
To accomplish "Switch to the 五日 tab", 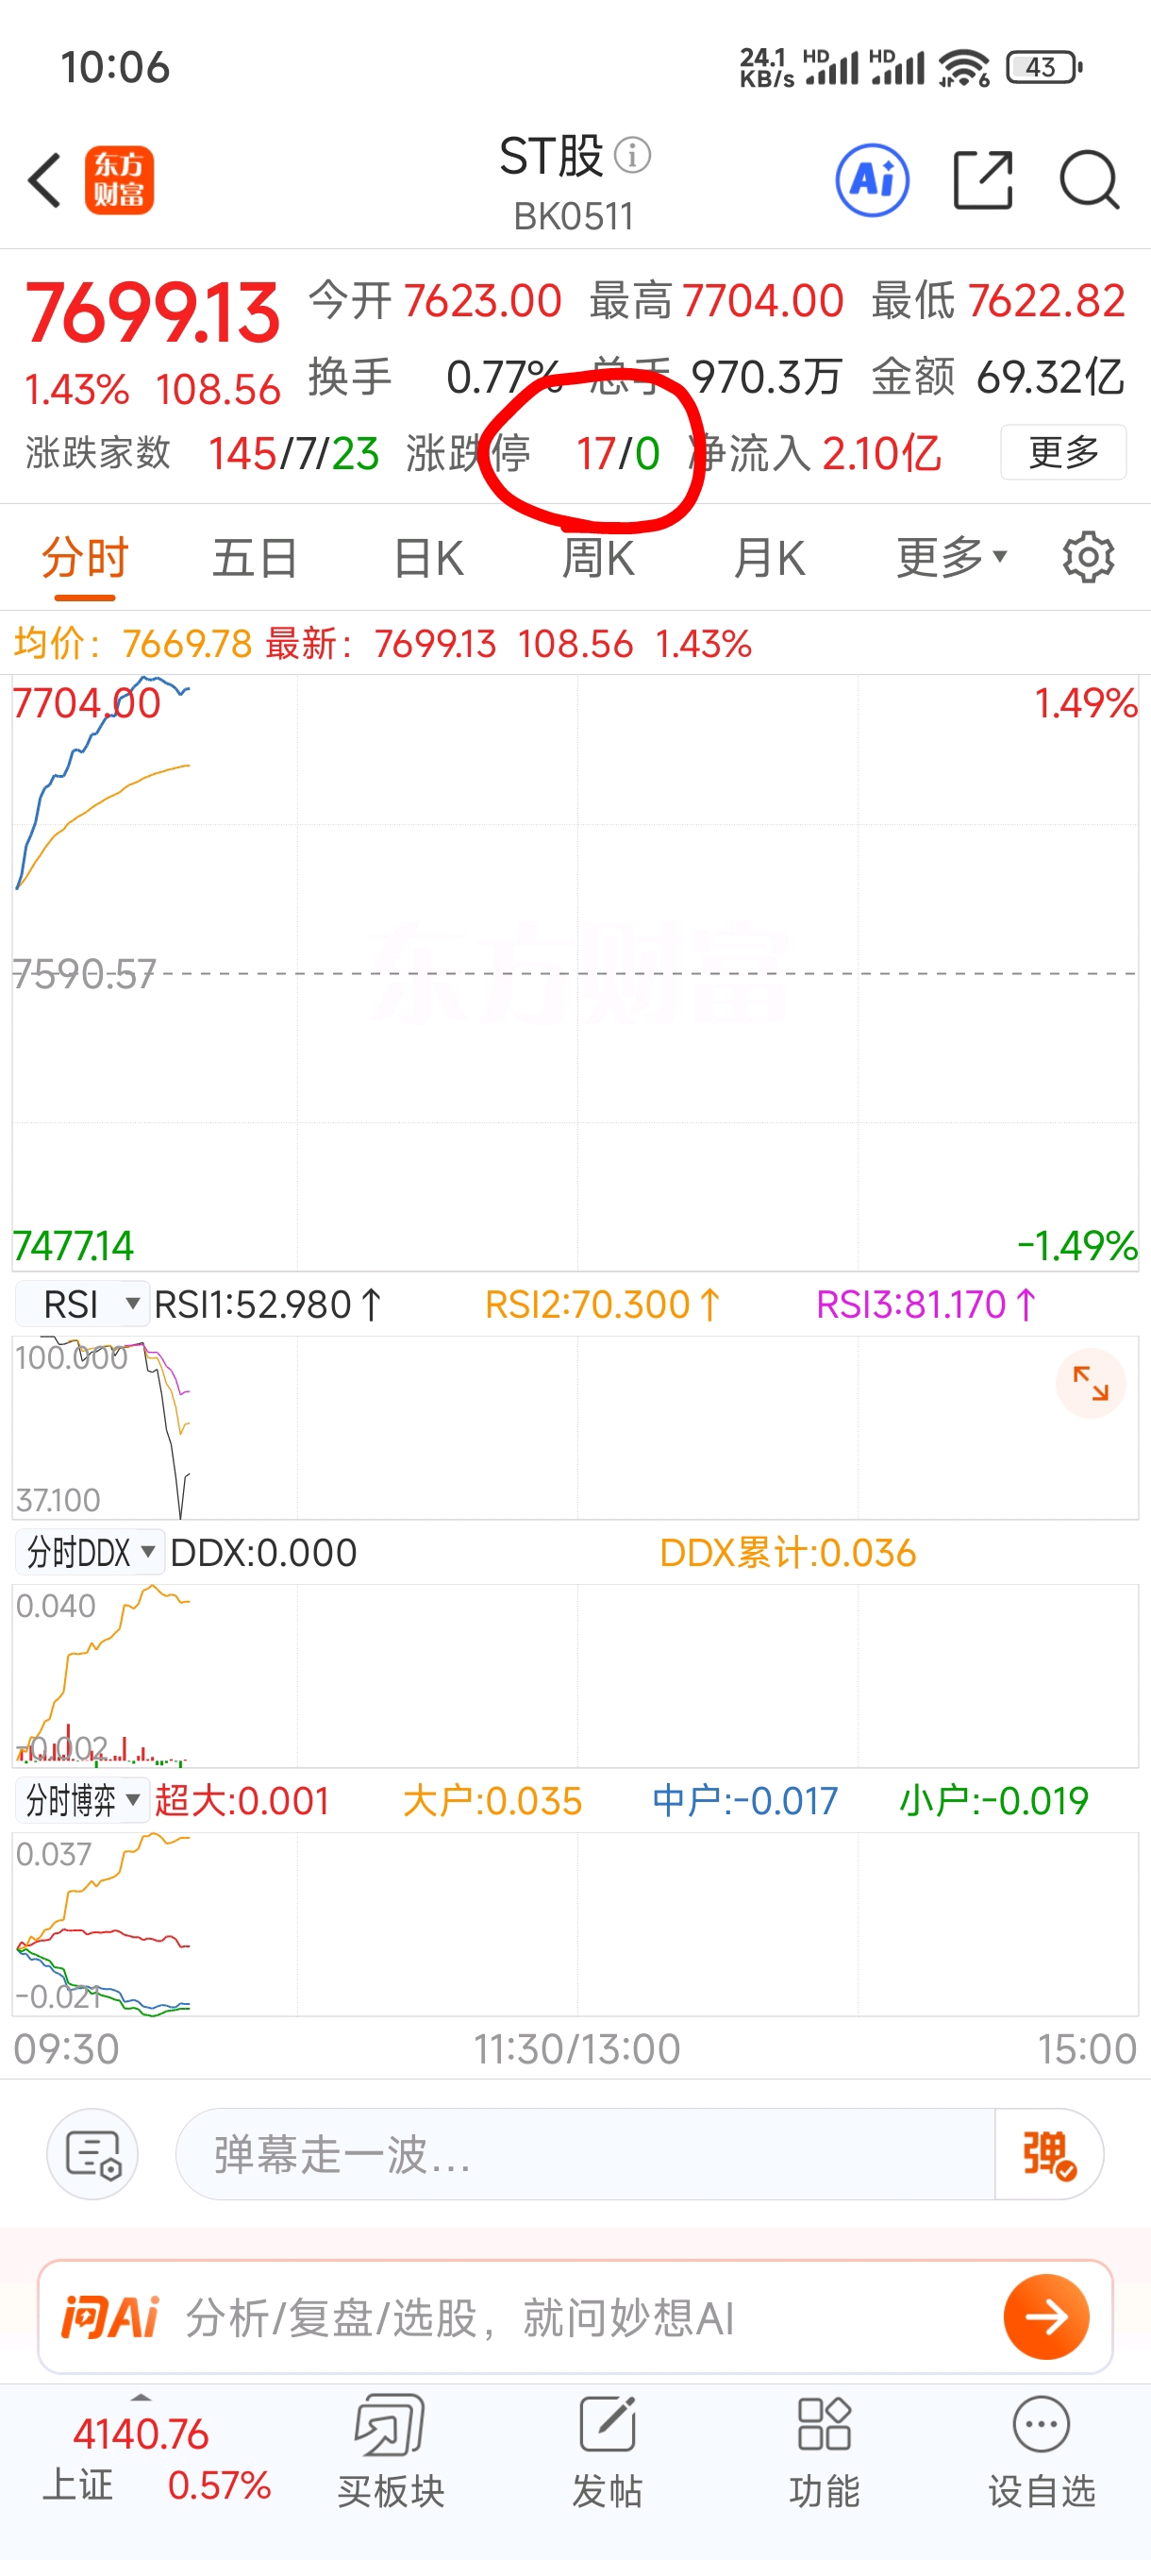I will (254, 558).
